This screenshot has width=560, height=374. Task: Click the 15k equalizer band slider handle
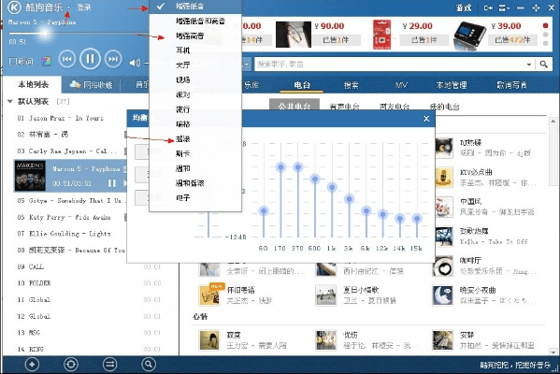pyautogui.click(x=417, y=218)
